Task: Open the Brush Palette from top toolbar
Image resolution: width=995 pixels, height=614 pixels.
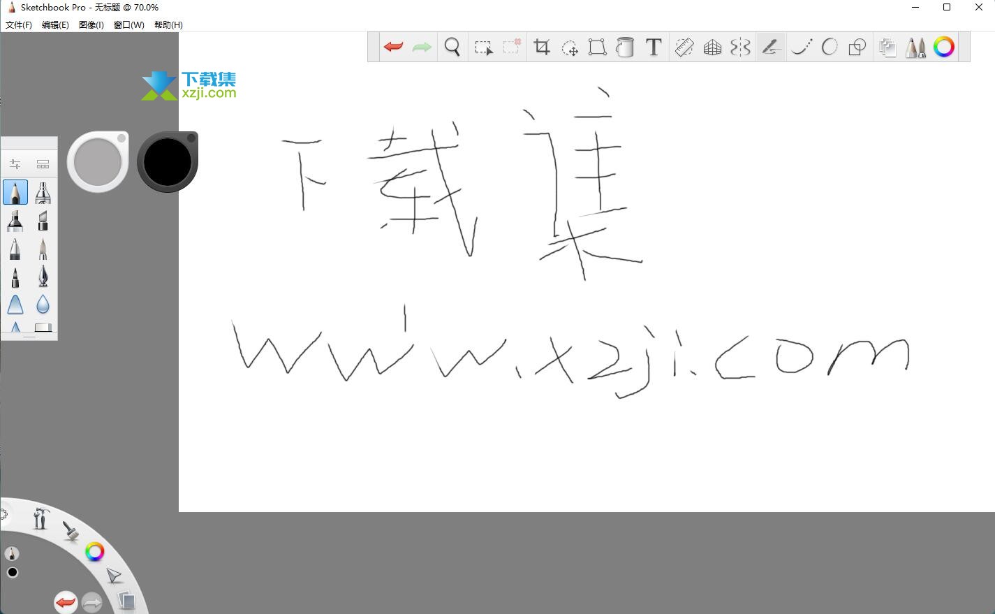Action: tap(915, 47)
